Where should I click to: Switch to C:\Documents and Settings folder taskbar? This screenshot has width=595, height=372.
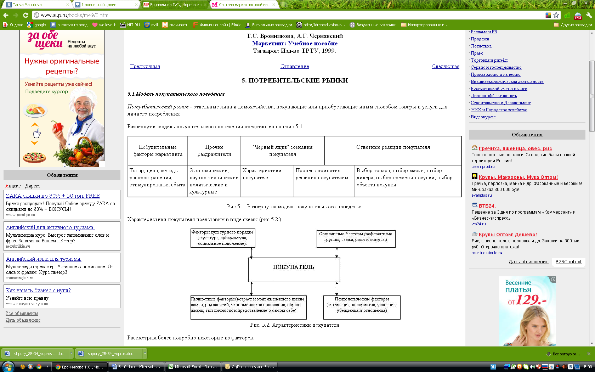[x=250, y=367]
